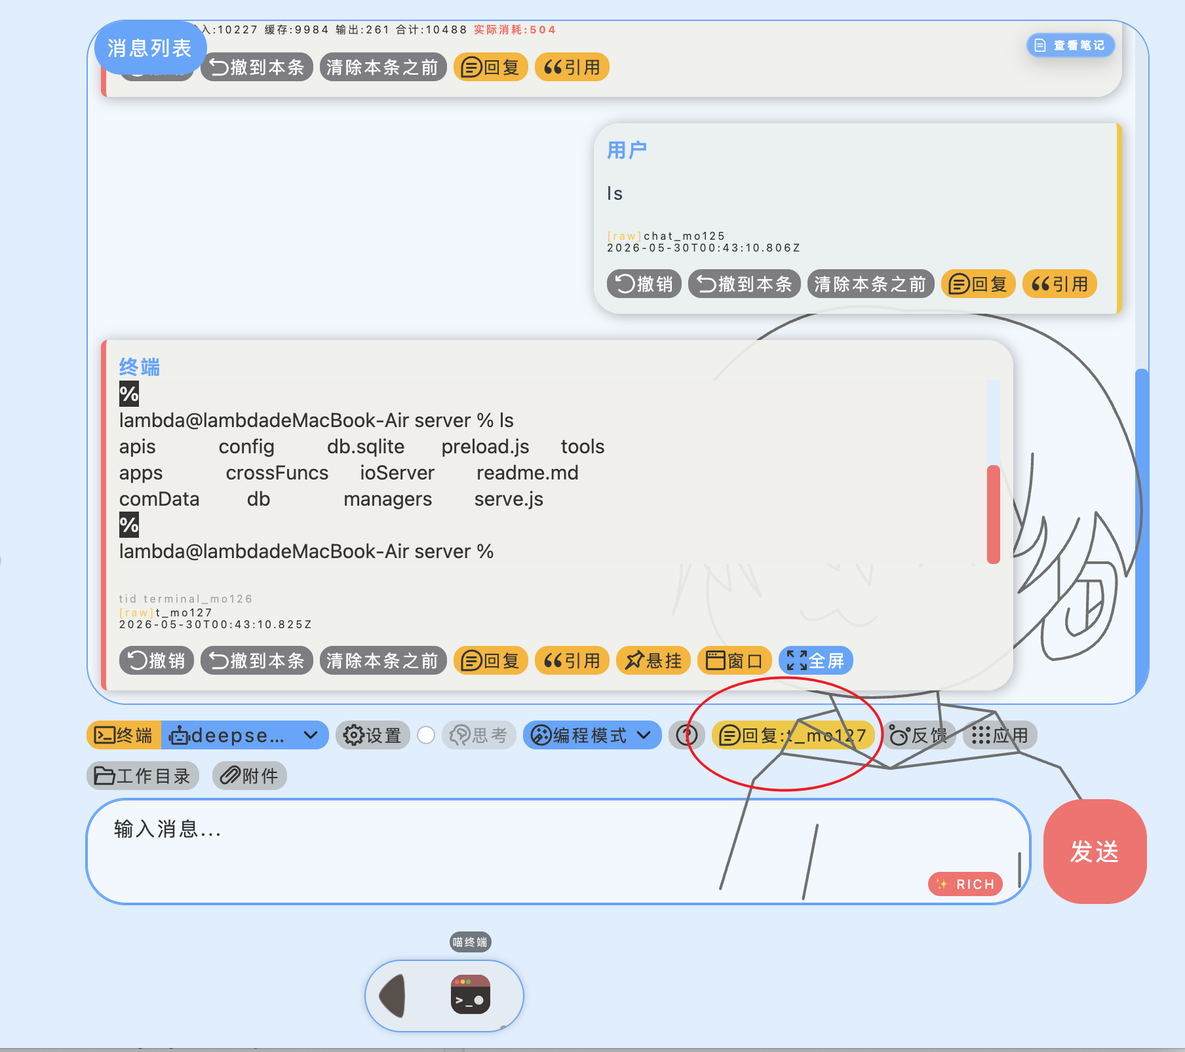
Task: Select the 终端 mode tab in toolbar
Action: [124, 735]
